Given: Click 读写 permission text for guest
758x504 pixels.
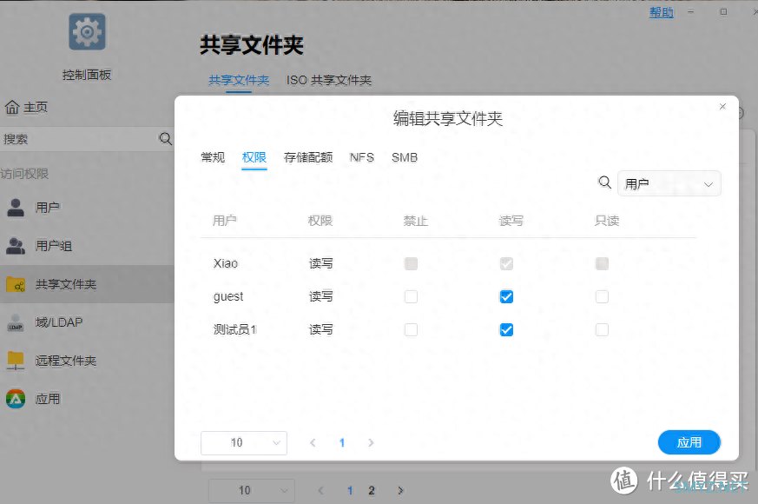Looking at the screenshot, I should pyautogui.click(x=321, y=296).
